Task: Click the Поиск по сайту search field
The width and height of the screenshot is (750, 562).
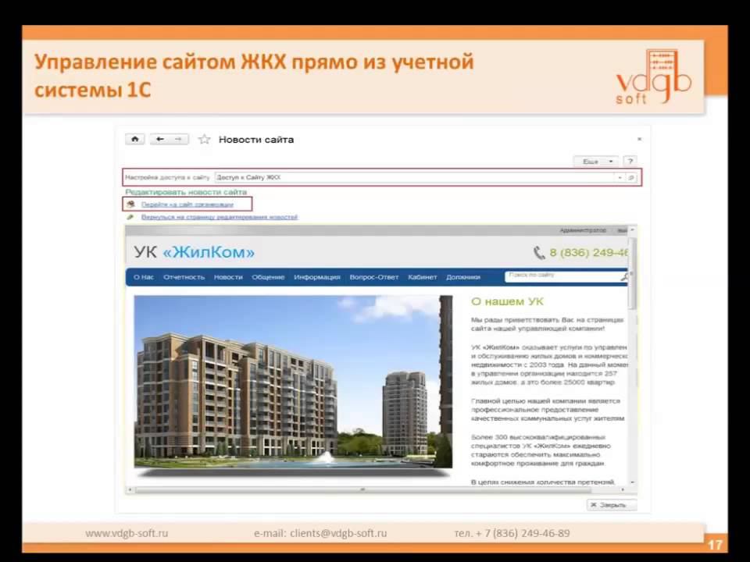Action: [562, 276]
